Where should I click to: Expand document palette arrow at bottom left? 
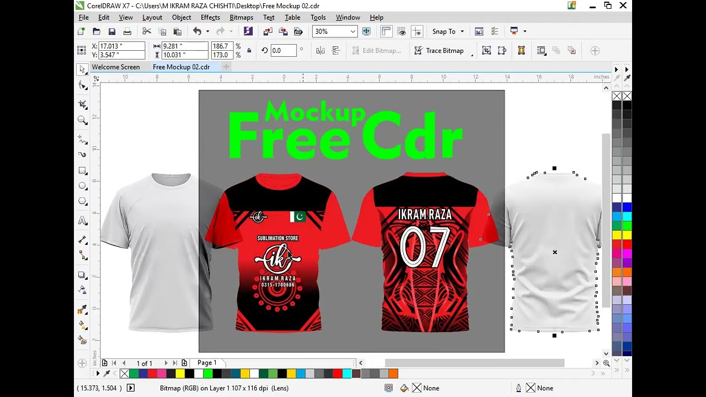pyautogui.click(x=98, y=374)
